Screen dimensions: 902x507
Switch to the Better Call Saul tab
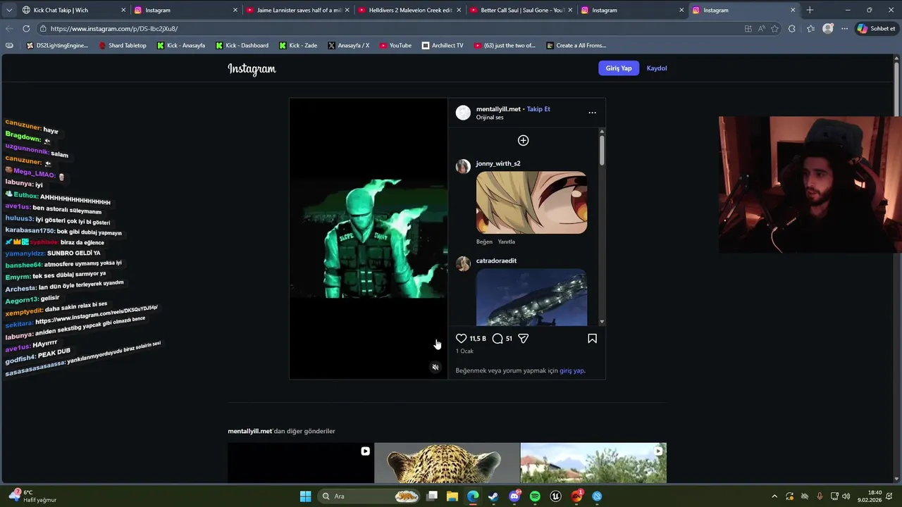pos(520,10)
